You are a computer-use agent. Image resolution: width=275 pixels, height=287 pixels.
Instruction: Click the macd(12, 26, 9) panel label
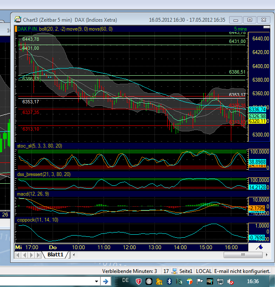33,194
